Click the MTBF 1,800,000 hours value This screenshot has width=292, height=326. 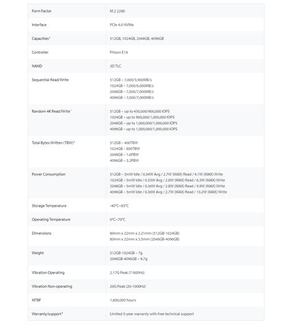123,300
